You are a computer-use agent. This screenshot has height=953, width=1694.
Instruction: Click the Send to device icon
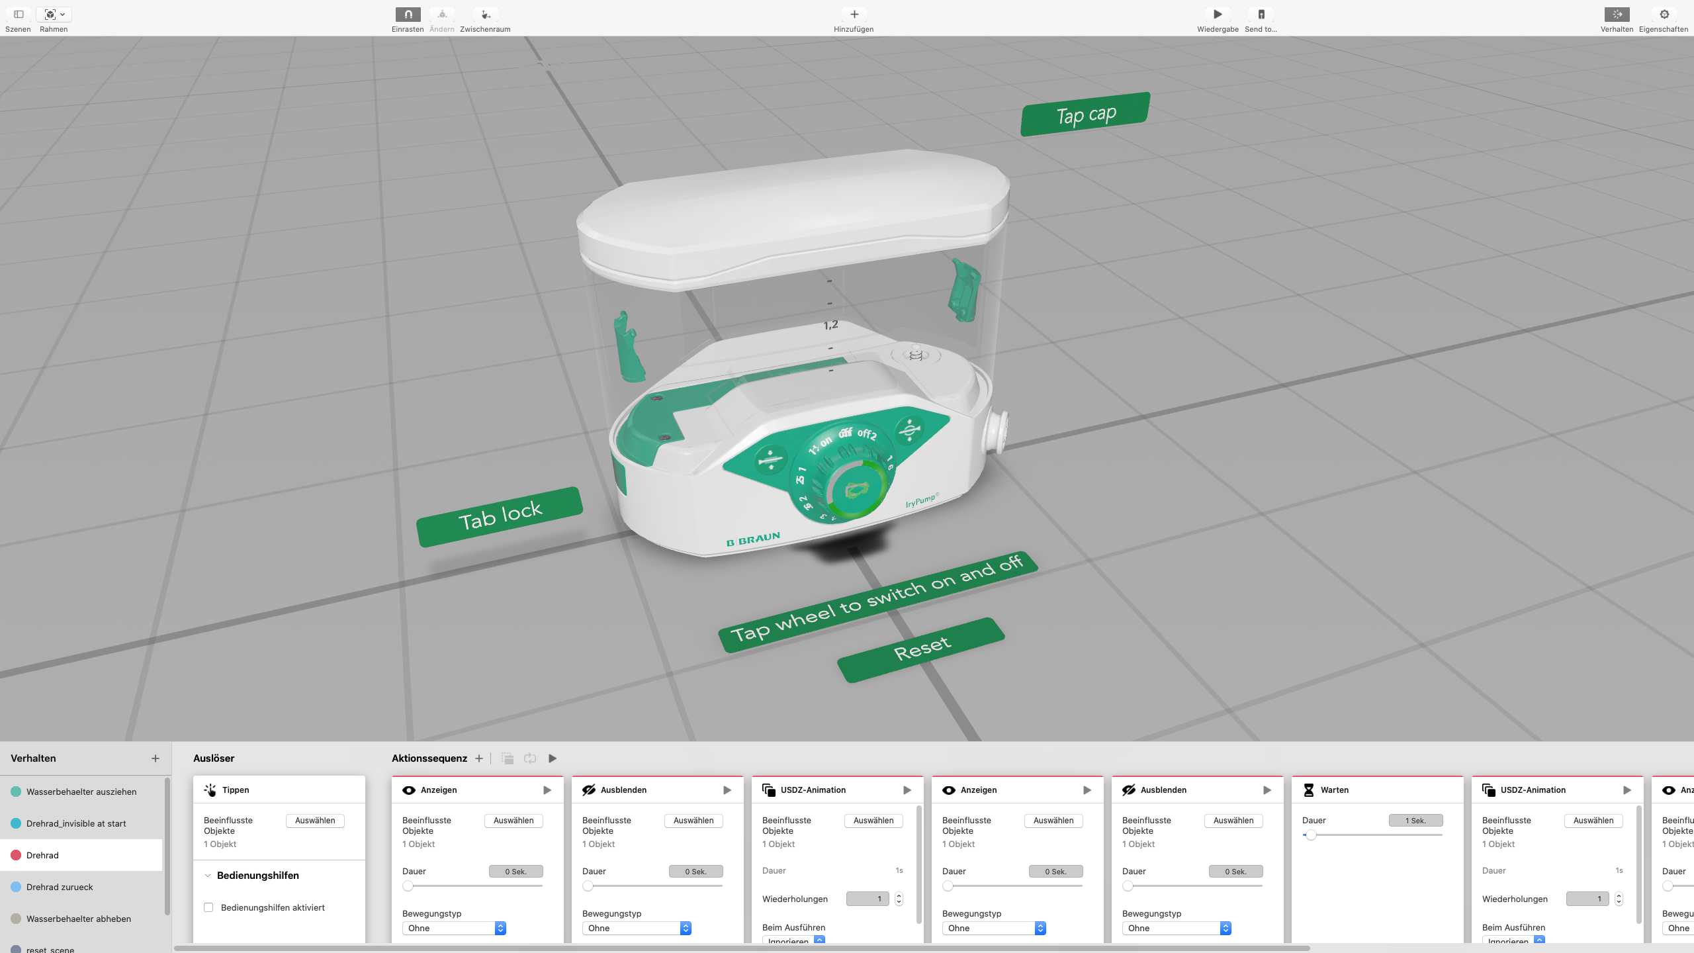pos(1261,15)
